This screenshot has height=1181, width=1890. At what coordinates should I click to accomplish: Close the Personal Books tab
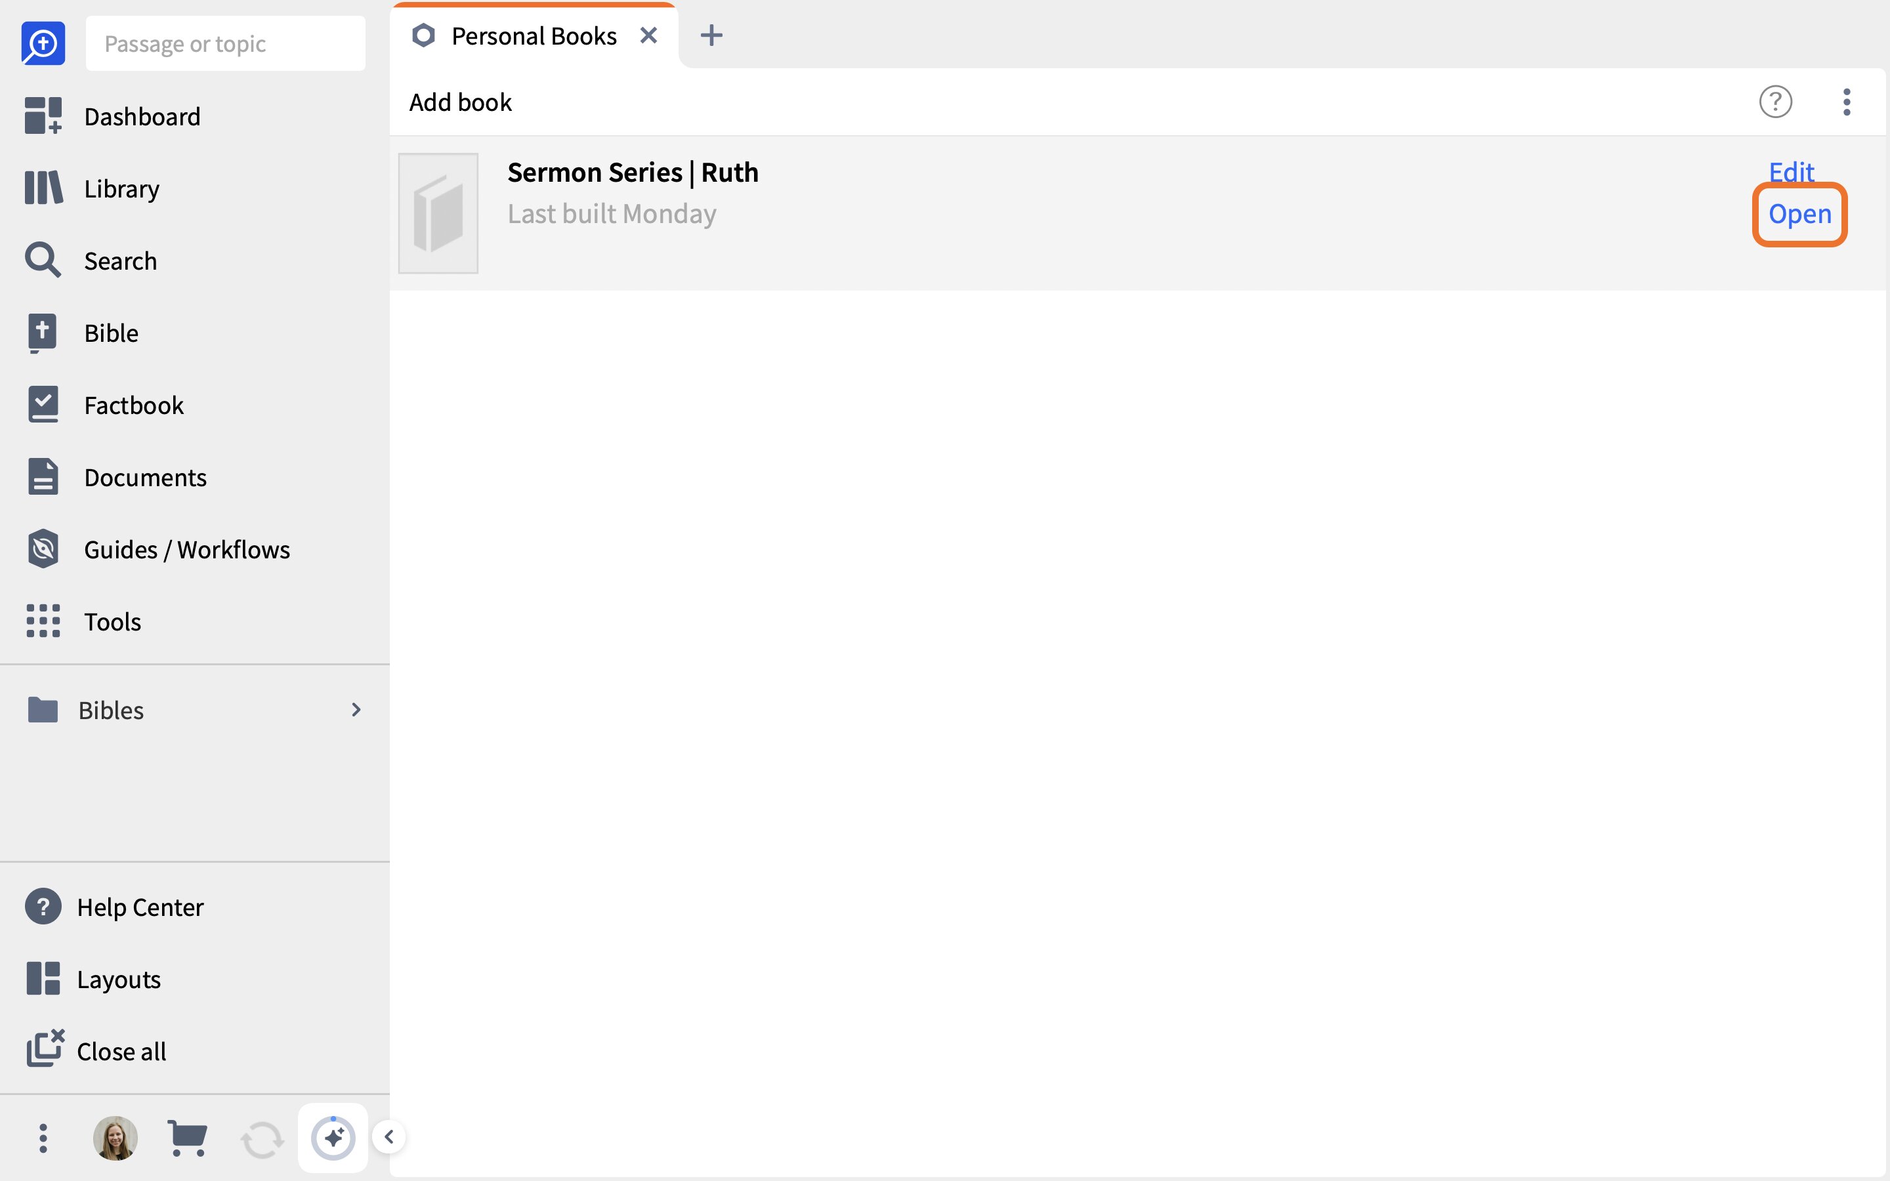[x=648, y=36]
